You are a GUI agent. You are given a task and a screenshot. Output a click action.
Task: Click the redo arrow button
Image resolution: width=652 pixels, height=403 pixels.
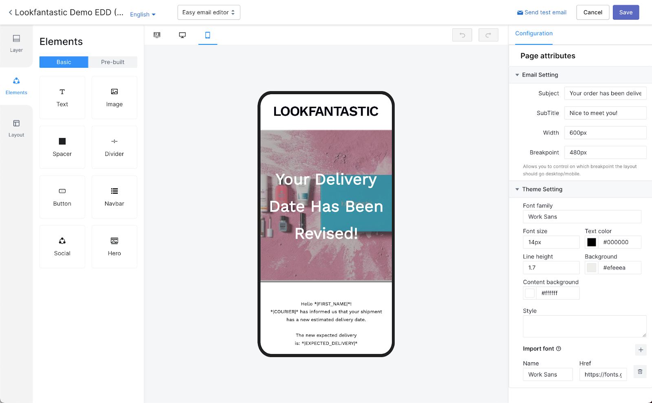(x=488, y=35)
